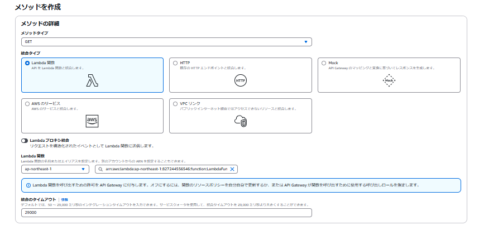Select the Mock integration radio button

(324, 63)
